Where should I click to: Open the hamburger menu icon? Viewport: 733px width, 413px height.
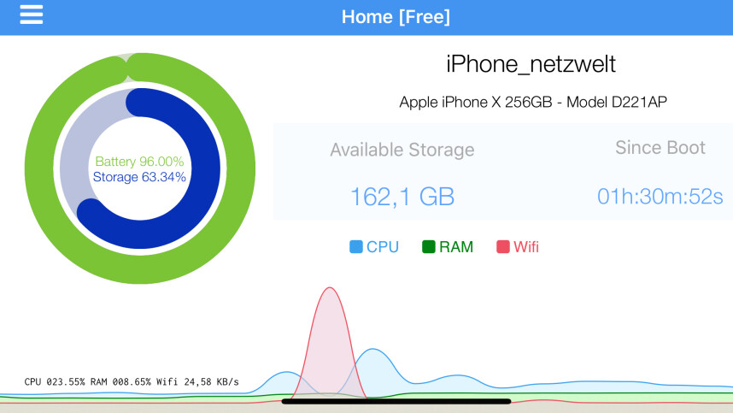tap(32, 15)
